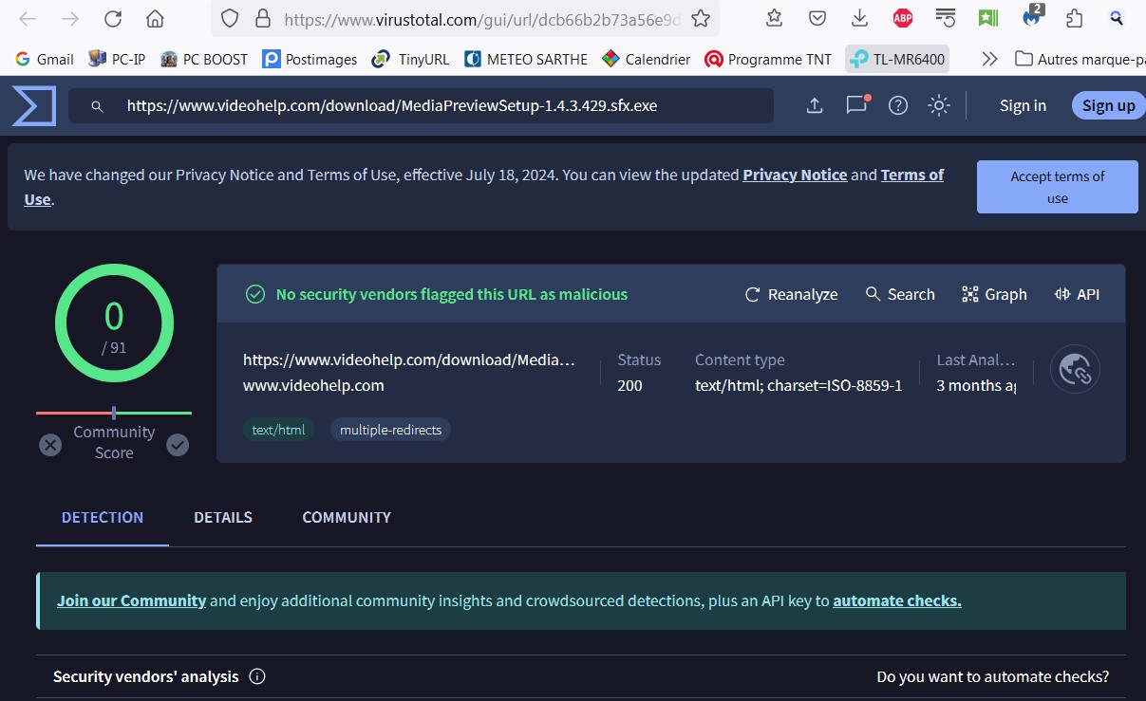Expand the bookmarks overflow chevron

point(989,59)
